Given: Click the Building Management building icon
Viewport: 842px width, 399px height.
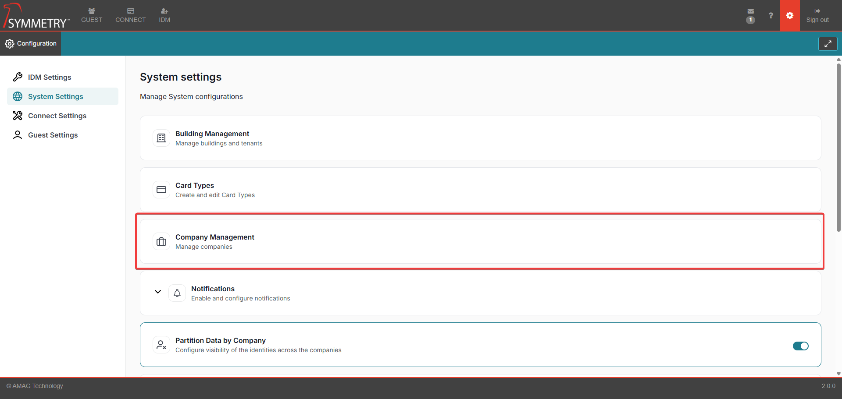Looking at the screenshot, I should pos(161,138).
